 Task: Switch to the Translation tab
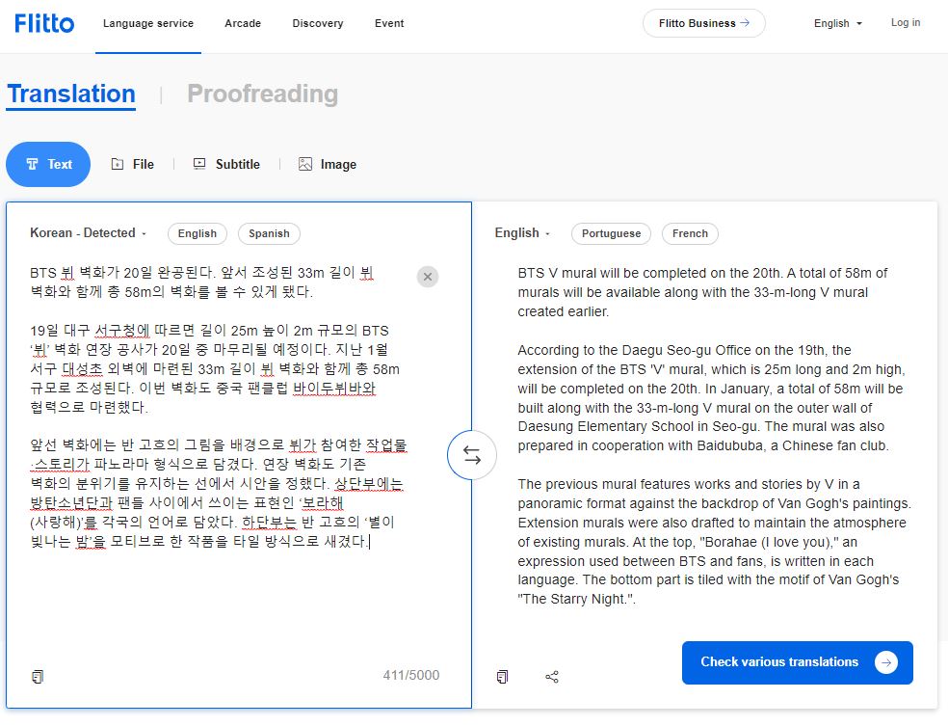pos(70,94)
